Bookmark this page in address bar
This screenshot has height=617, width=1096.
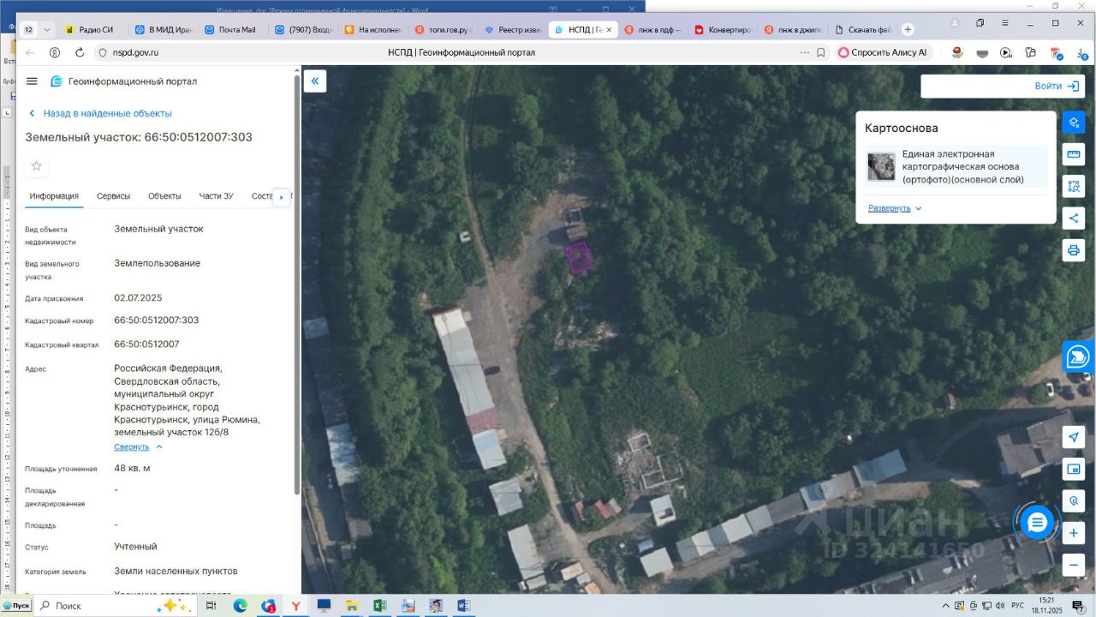coord(821,52)
